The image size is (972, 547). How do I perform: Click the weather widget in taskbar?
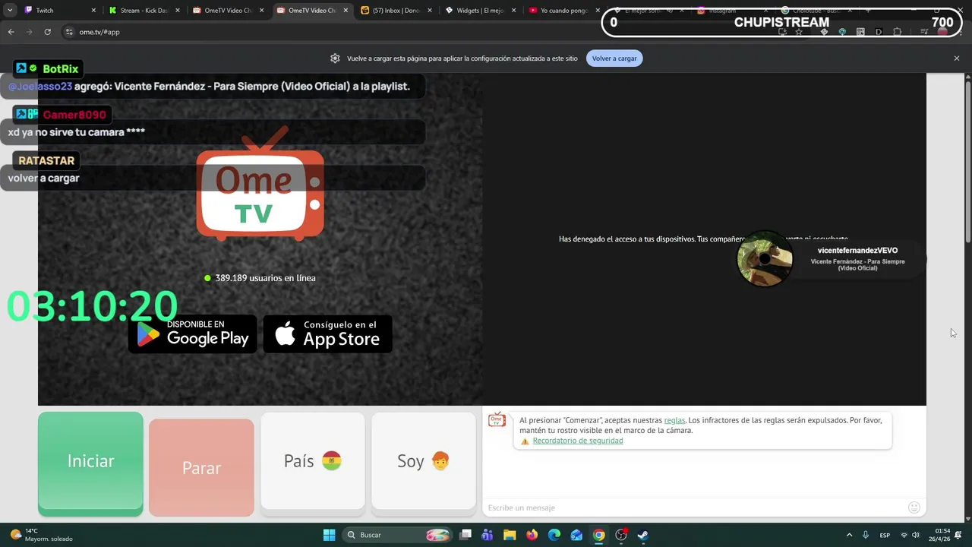pyautogui.click(x=39, y=535)
